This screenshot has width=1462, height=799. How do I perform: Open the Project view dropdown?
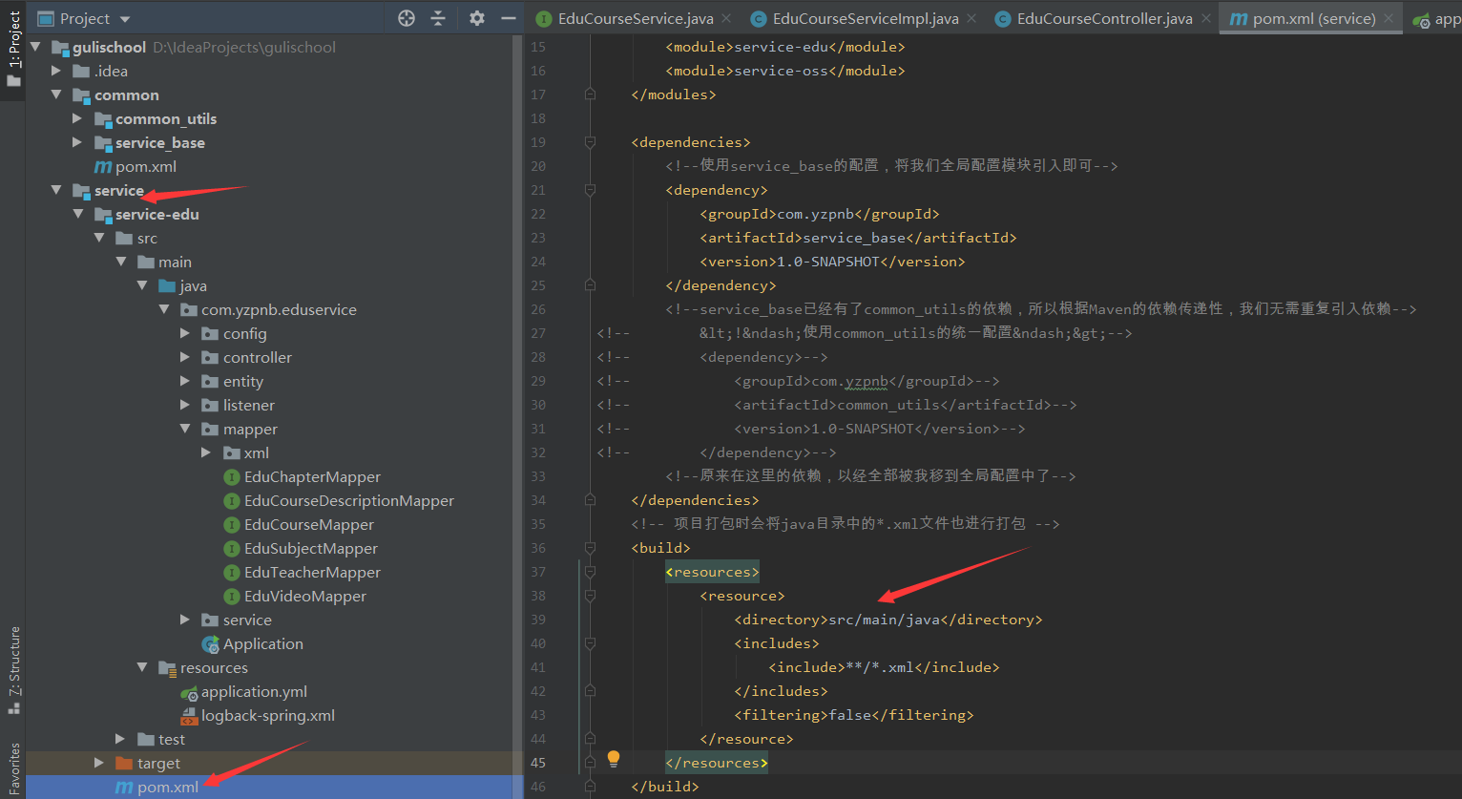[125, 19]
